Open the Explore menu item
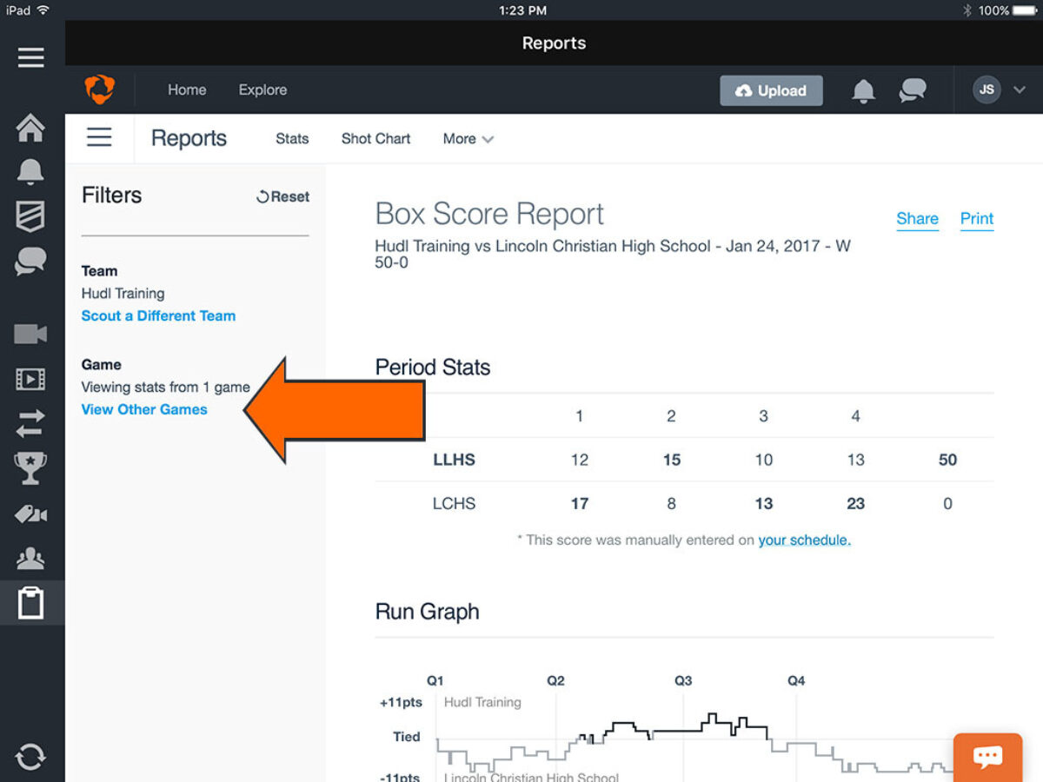The height and width of the screenshot is (782, 1043). tap(262, 89)
